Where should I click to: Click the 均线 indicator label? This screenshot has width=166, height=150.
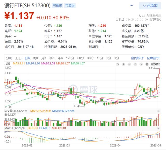7,63
